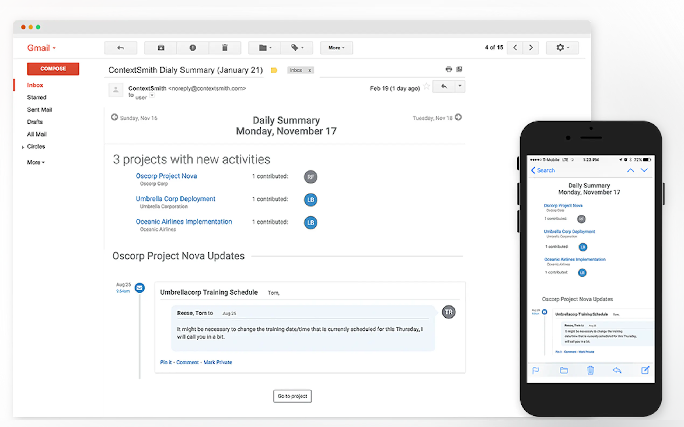Open the Move to folder dropdown
The image size is (684, 427).
pyautogui.click(x=265, y=48)
